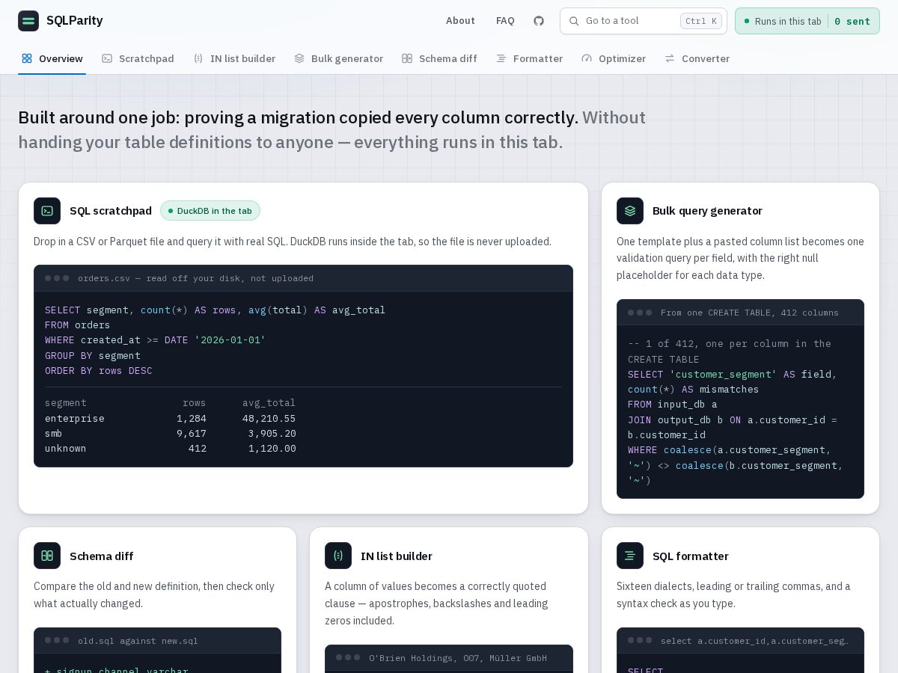The height and width of the screenshot is (673, 898).
Task: Click the GROUP BY segment line
Action: (x=93, y=355)
